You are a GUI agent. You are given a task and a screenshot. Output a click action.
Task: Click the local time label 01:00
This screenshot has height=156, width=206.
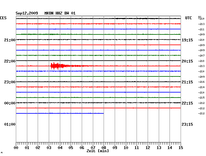coord(10,124)
